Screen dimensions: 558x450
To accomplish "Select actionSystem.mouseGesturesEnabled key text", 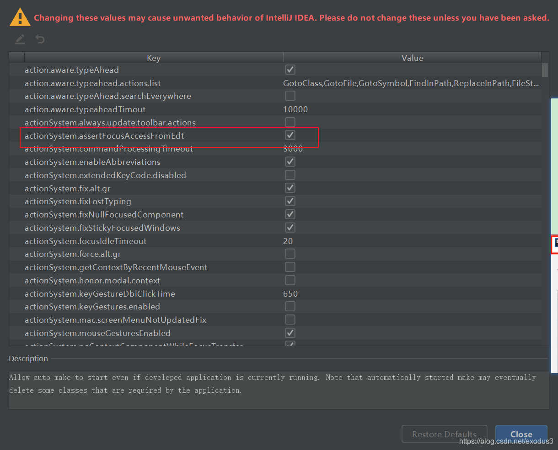I will point(97,333).
